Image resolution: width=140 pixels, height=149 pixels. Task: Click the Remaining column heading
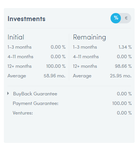pos(90,38)
